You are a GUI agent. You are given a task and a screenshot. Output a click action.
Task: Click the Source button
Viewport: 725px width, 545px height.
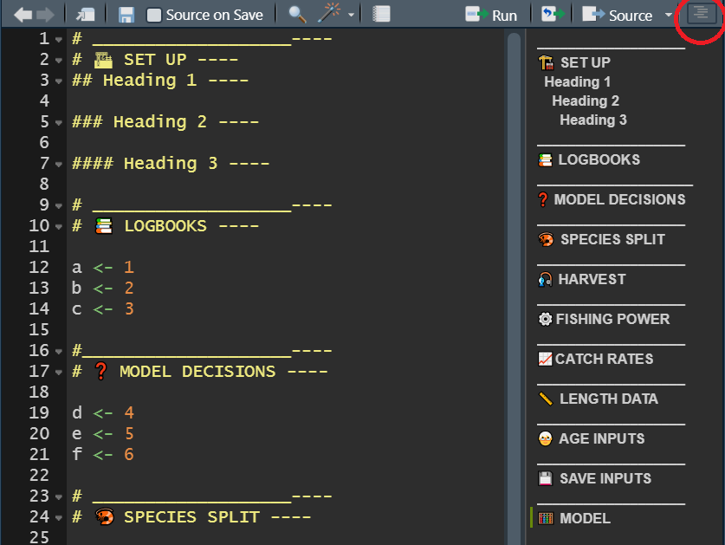[x=618, y=15]
